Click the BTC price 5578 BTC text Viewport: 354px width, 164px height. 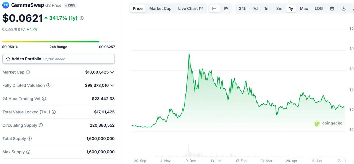[14, 29]
